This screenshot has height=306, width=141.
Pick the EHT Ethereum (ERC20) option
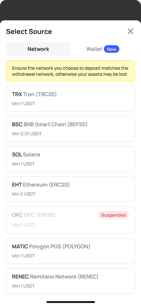[x=71, y=189]
